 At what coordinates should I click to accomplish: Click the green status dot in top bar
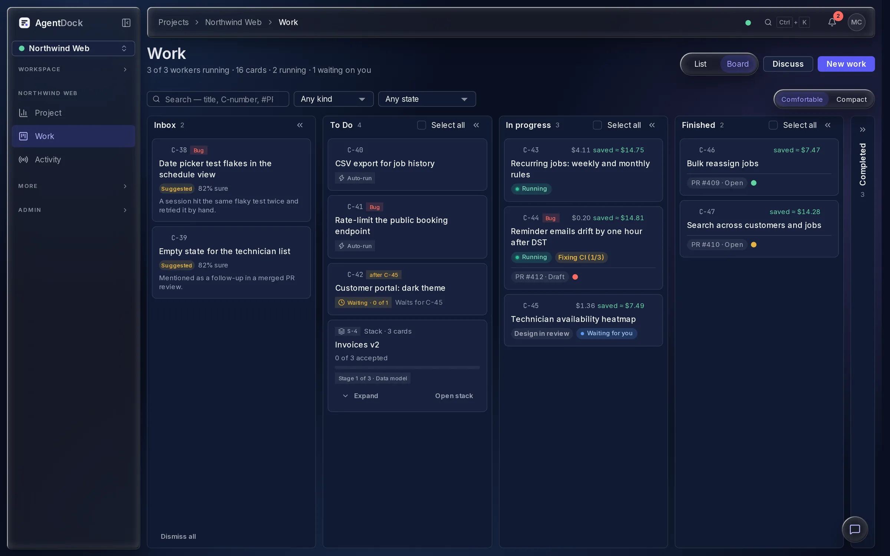coord(748,23)
